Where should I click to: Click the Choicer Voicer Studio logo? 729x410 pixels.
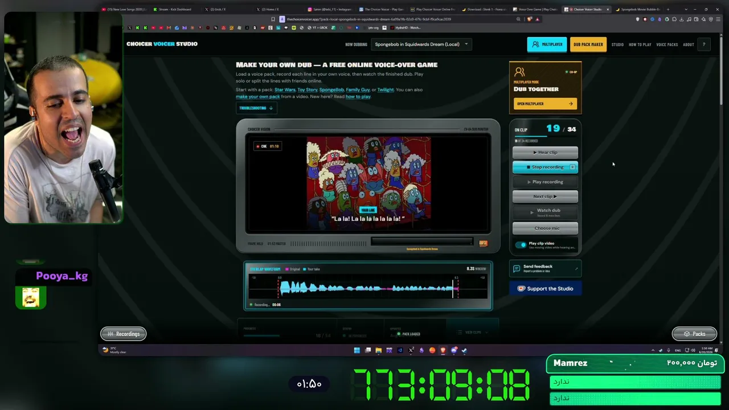coord(162,44)
